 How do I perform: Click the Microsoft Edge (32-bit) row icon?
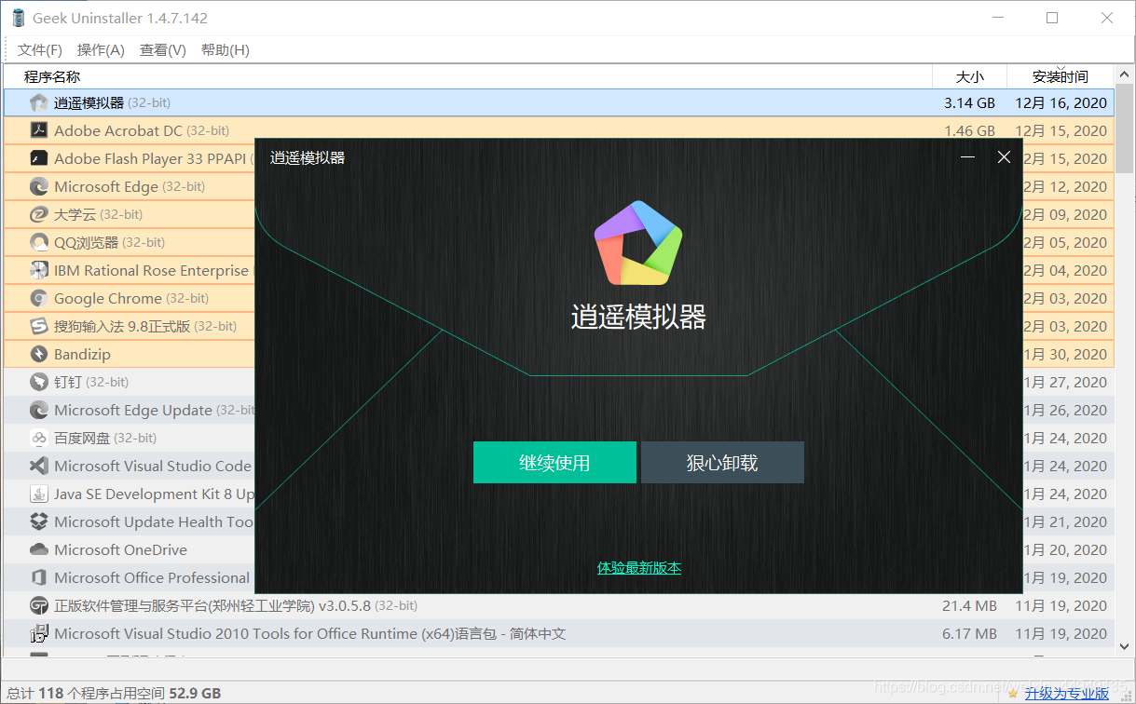click(38, 186)
